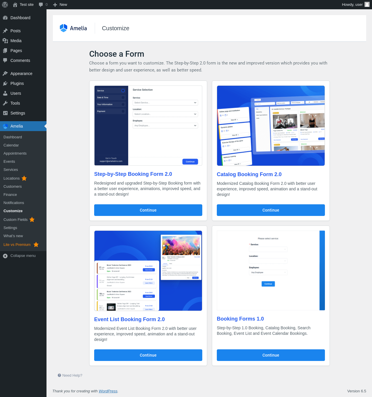372x397 pixels.
Task: Click the Plugins plug icon
Action: pos(5,83)
